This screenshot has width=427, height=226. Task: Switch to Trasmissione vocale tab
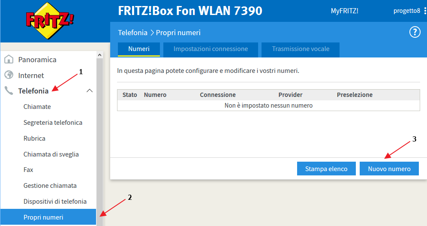pos(301,49)
